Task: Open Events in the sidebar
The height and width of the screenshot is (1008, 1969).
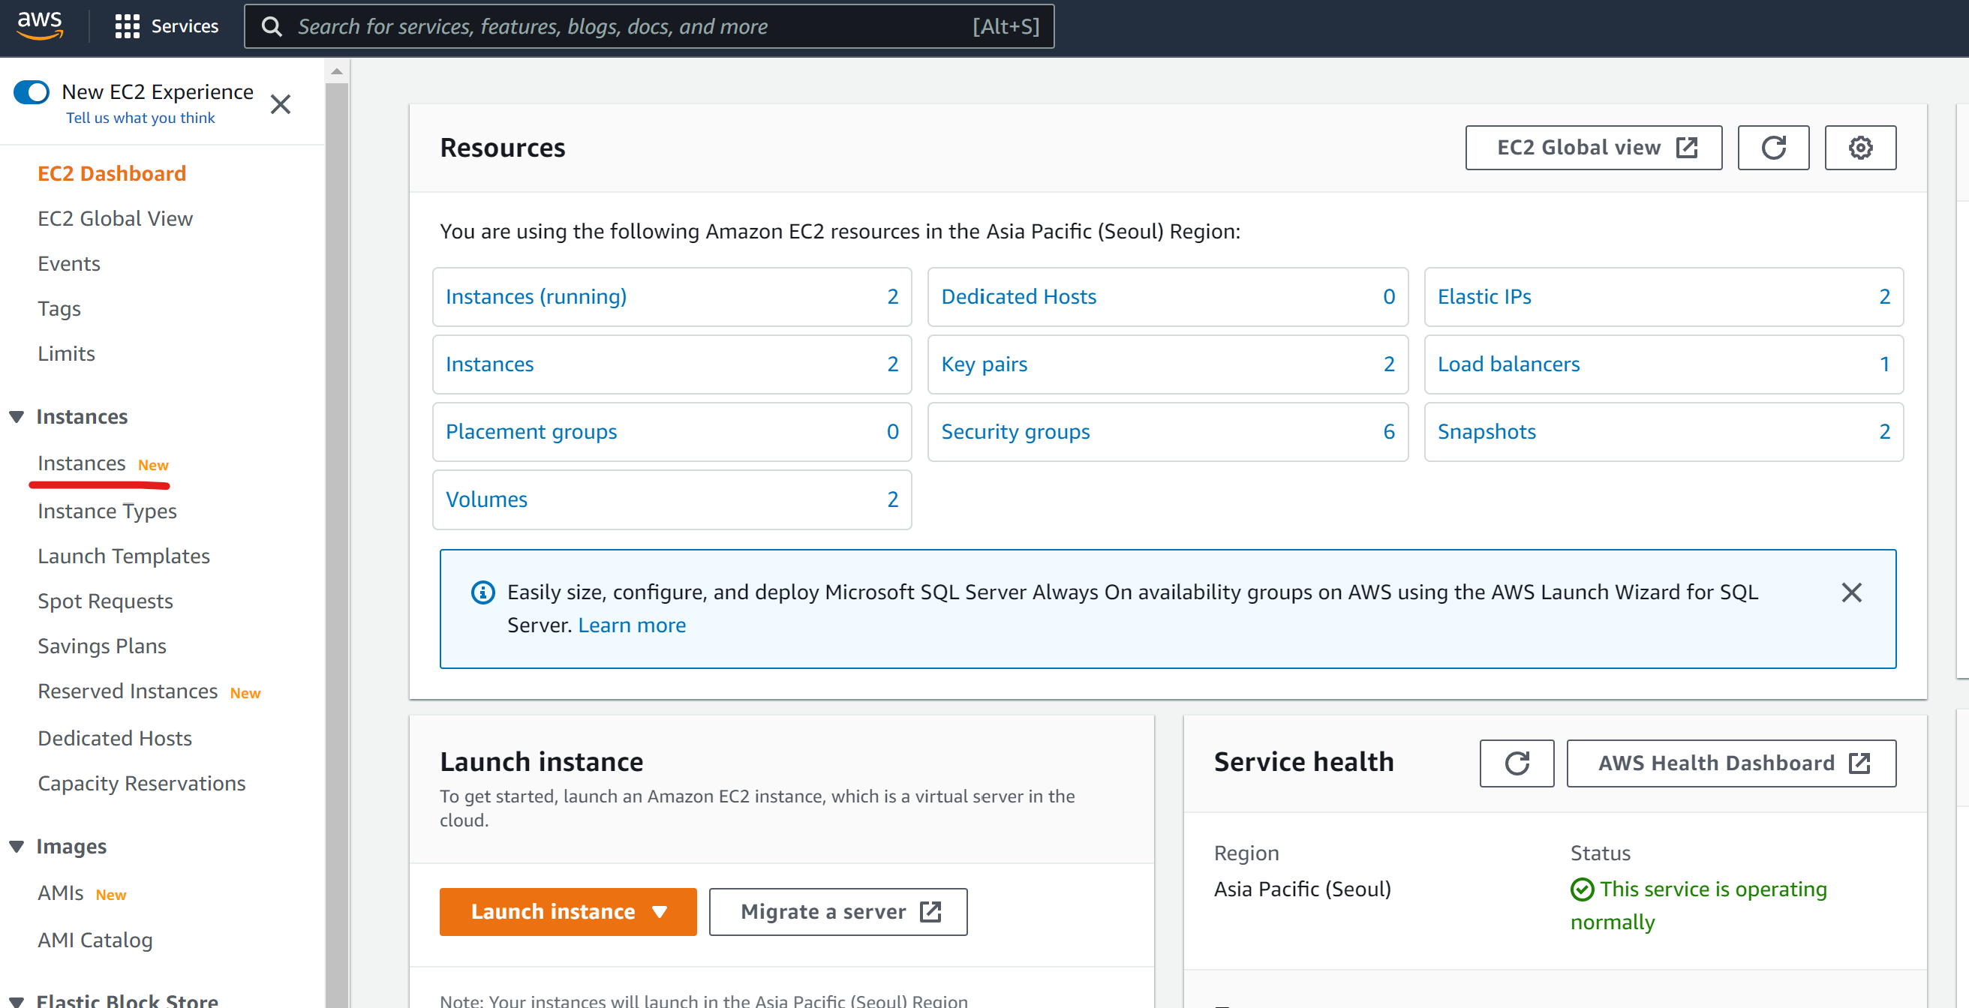Action: pos(69,264)
